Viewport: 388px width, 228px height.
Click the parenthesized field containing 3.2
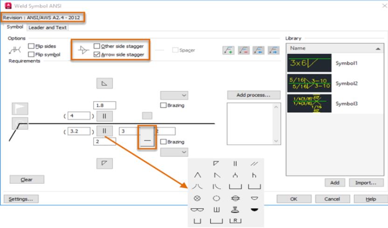pos(79,131)
